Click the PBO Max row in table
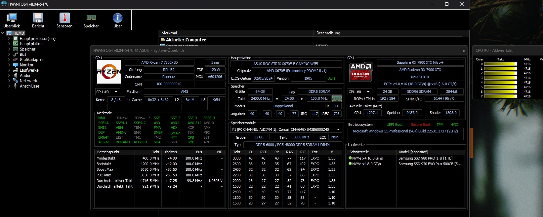This screenshot has height=217, width=543. click(160, 175)
